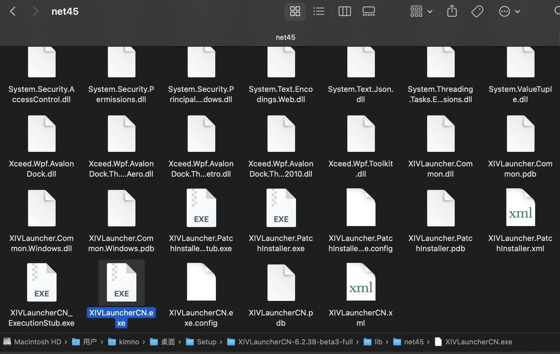The height and width of the screenshot is (354, 560).
Task: Select the XIVLauncherCN.xml file
Action: [360, 282]
